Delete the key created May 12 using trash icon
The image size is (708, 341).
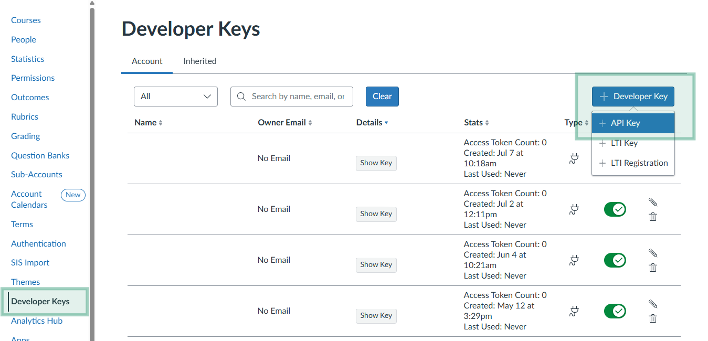[653, 318]
